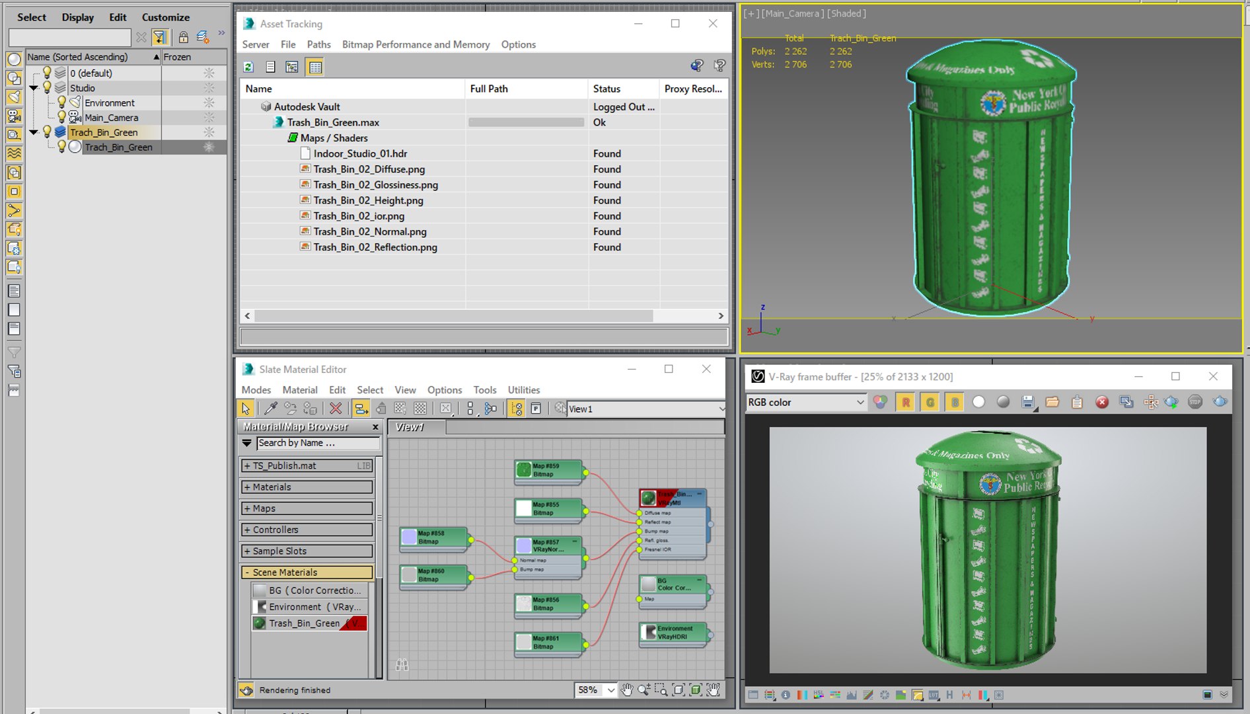Image resolution: width=1250 pixels, height=714 pixels.
Task: Collapse the Trach_Bin_Green layer
Action: [34, 132]
